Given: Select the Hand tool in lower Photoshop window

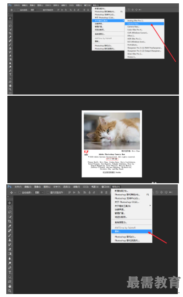Looking at the screenshot, I should 10,286.
